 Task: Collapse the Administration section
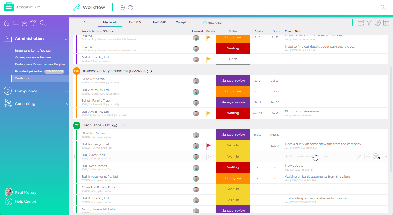pos(66,39)
